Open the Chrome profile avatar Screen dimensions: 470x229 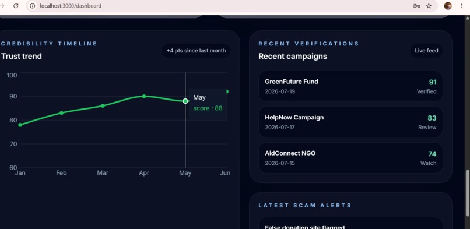[x=448, y=6]
